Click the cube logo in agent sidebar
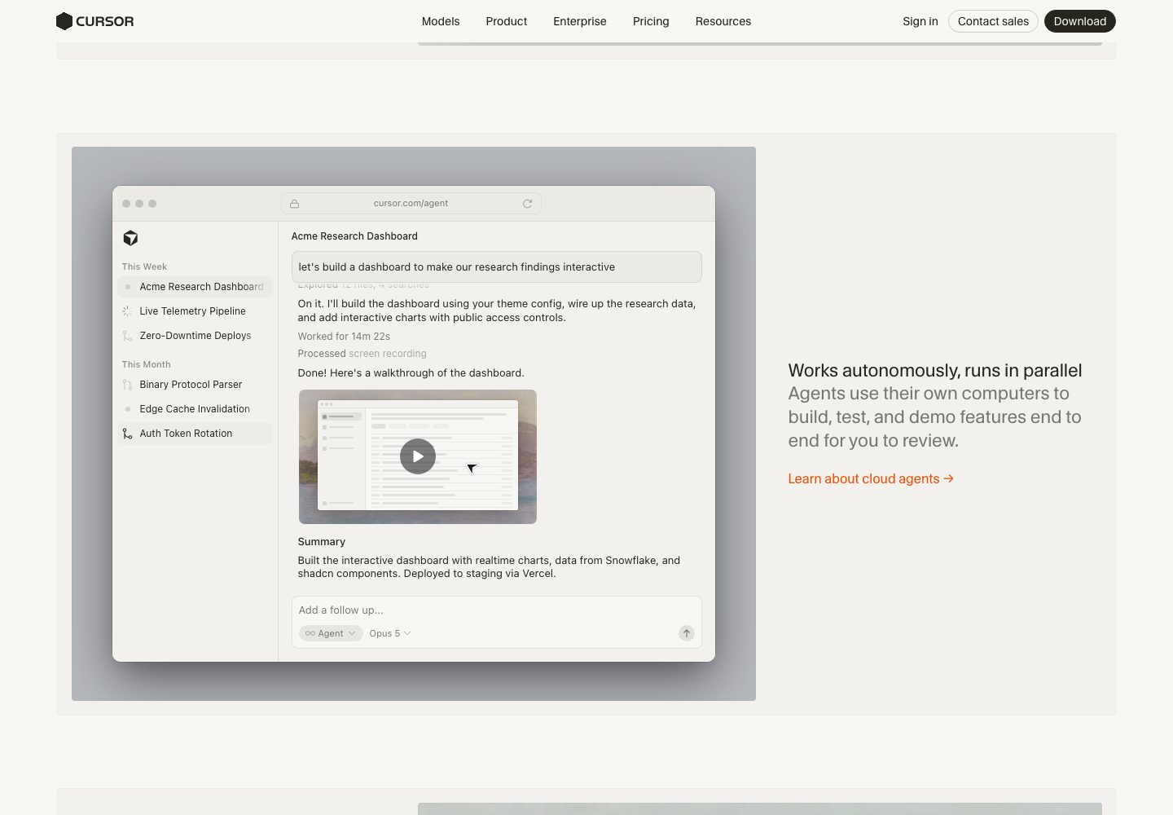1173x815 pixels. click(130, 238)
